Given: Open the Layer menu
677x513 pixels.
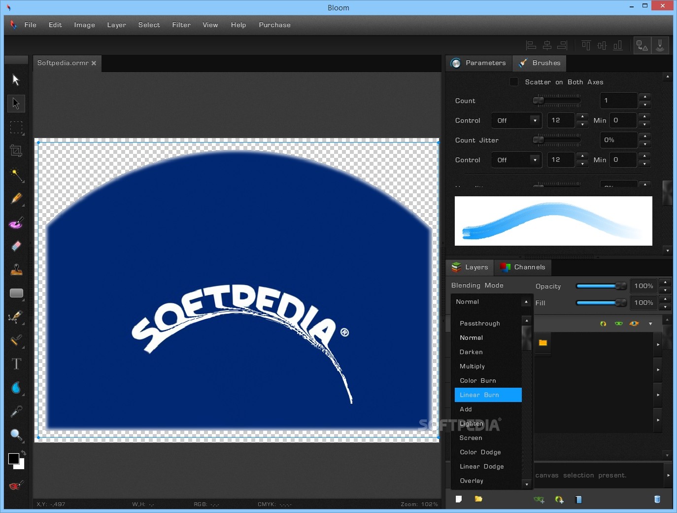Looking at the screenshot, I should [x=117, y=25].
